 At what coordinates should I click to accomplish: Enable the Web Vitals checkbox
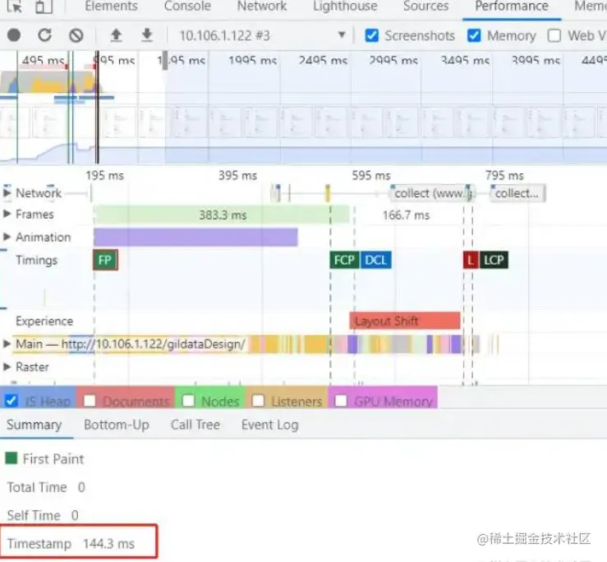pos(554,35)
